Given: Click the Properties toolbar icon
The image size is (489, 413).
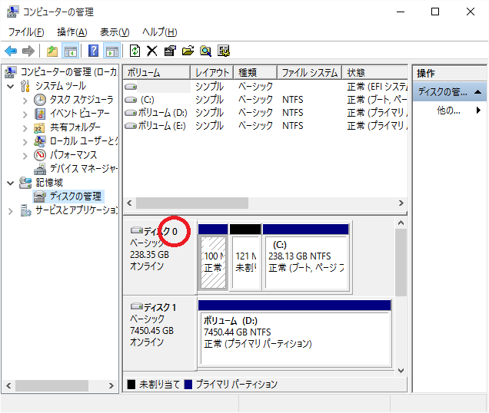Looking at the screenshot, I should coord(170,51).
